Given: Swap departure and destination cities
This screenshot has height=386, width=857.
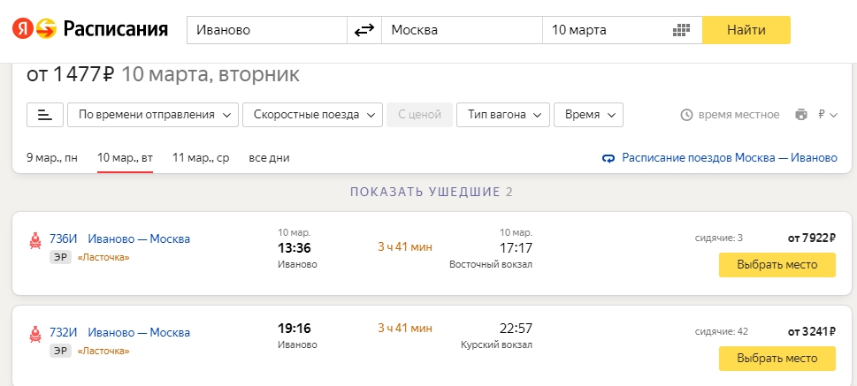Looking at the screenshot, I should click(x=364, y=30).
